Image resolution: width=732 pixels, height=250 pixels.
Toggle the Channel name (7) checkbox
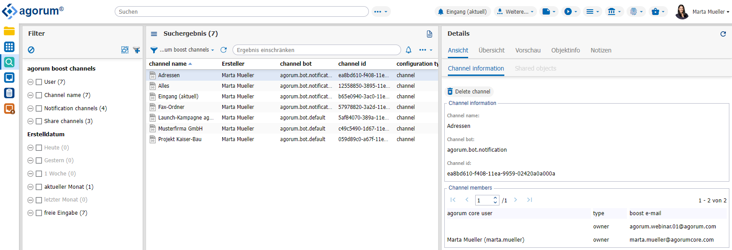(39, 95)
